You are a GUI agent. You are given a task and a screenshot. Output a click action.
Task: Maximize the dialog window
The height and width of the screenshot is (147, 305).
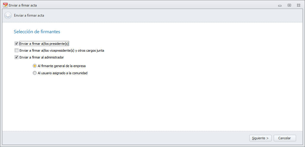click(289, 5)
